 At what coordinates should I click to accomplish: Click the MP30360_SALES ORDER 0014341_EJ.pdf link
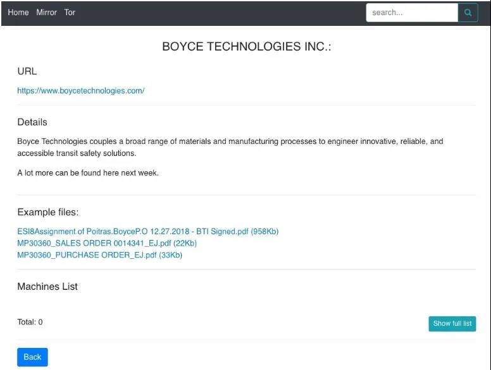[107, 243]
